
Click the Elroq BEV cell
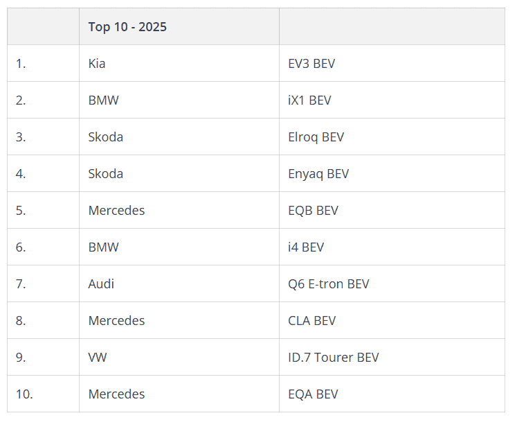[x=316, y=137]
